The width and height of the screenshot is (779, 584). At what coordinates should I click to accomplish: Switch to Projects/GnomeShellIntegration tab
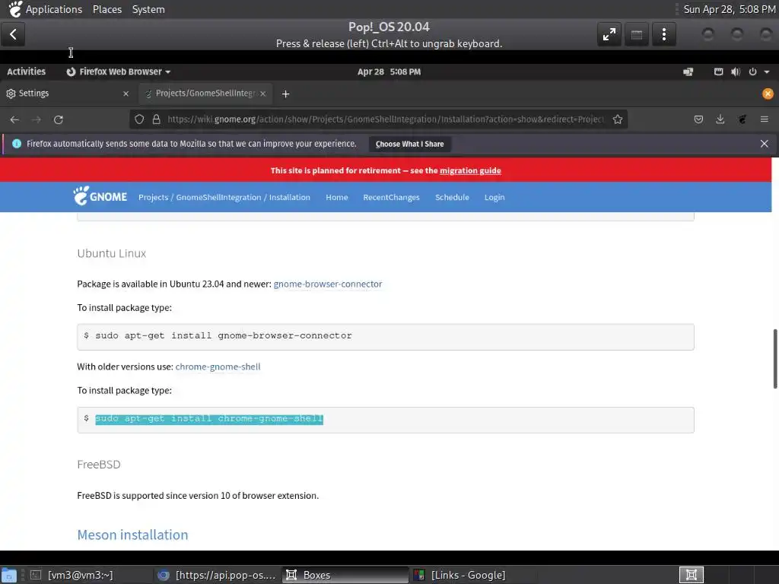click(x=205, y=94)
